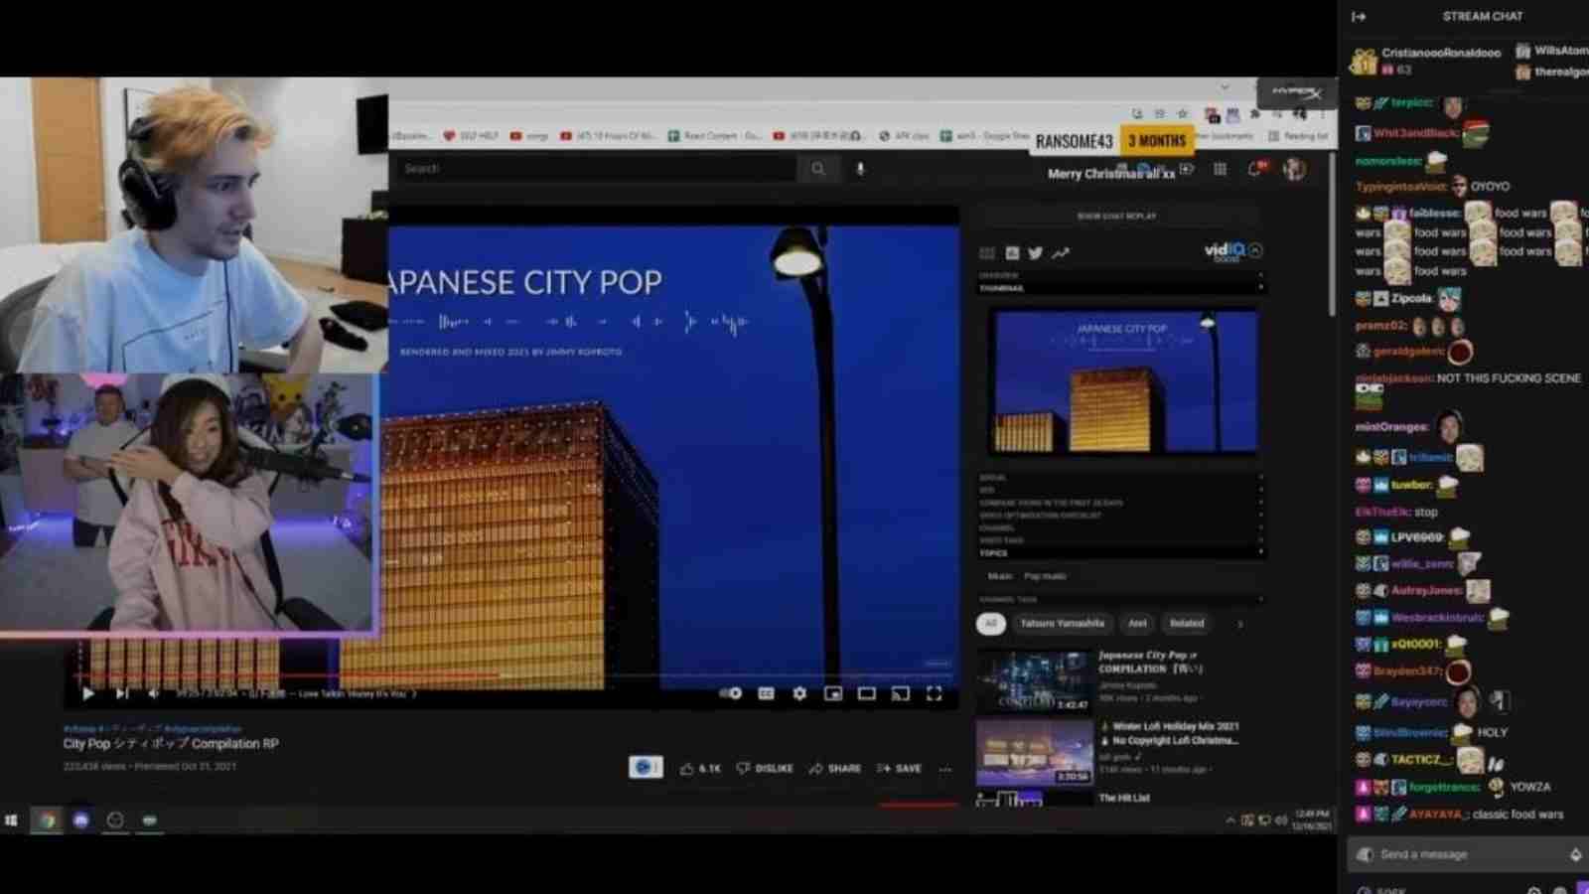Start voice search with microphone
The width and height of the screenshot is (1589, 894).
click(860, 169)
